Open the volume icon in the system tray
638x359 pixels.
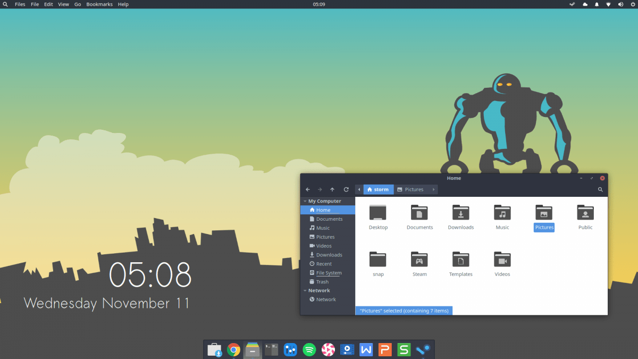[620, 4]
